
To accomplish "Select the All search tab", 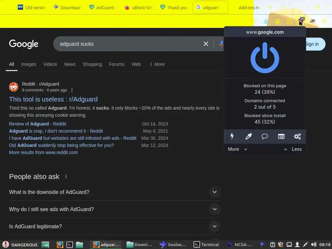I will click(x=12, y=64).
